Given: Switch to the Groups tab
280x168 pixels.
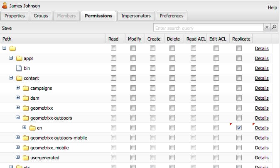Looking at the screenshot, I should (x=41, y=16).
